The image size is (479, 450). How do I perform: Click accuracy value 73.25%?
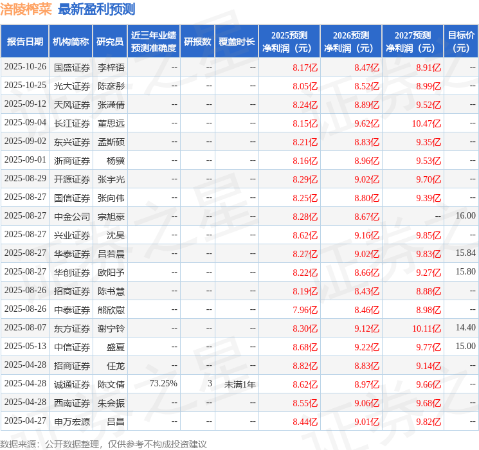[x=163, y=383]
